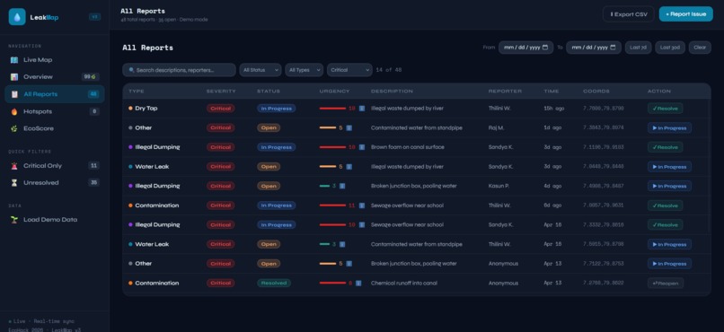This screenshot has width=724, height=332.
Task: Click the From date input field
Action: click(x=525, y=48)
